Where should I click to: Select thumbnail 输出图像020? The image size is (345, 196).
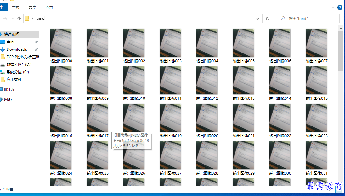click(x=207, y=118)
